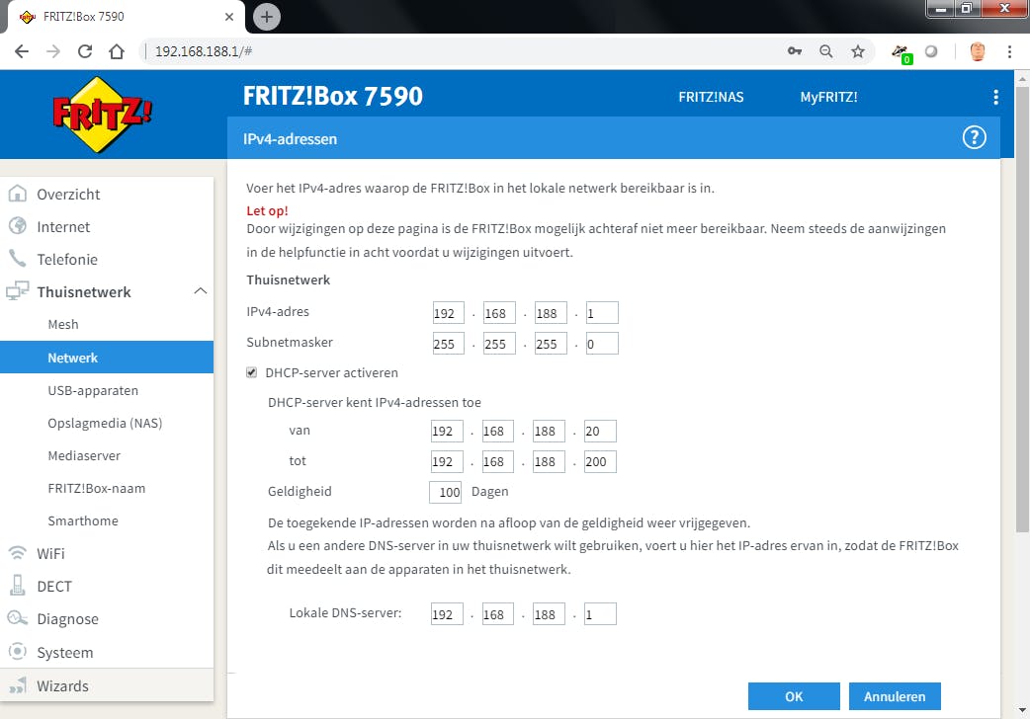The height and width of the screenshot is (719, 1030).
Task: Click the Diagnose icon
Action: 17,618
